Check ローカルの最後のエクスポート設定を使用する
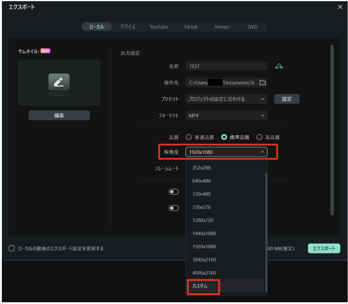This screenshot has height=304, width=348. 11,248
